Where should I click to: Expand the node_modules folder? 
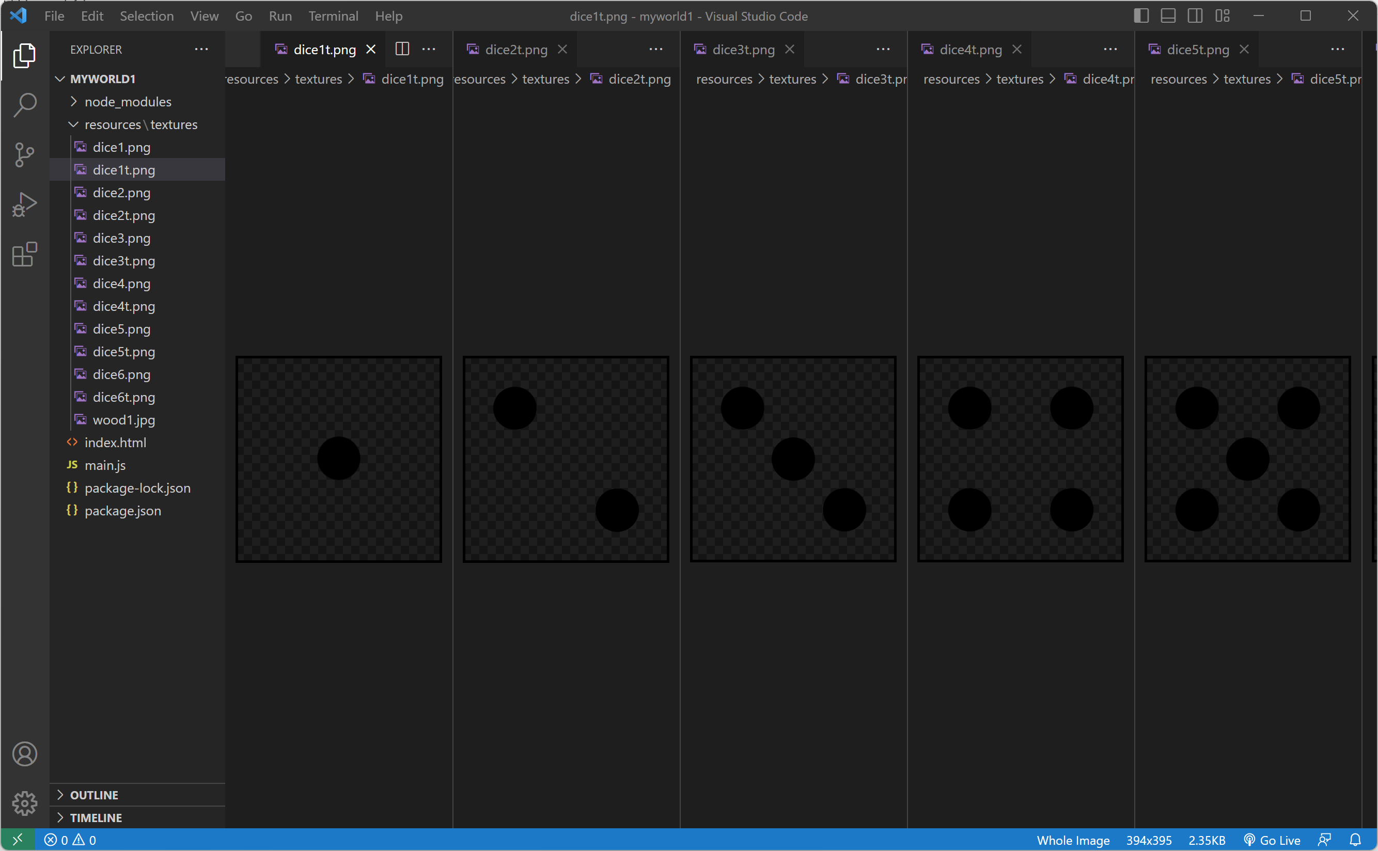(128, 102)
